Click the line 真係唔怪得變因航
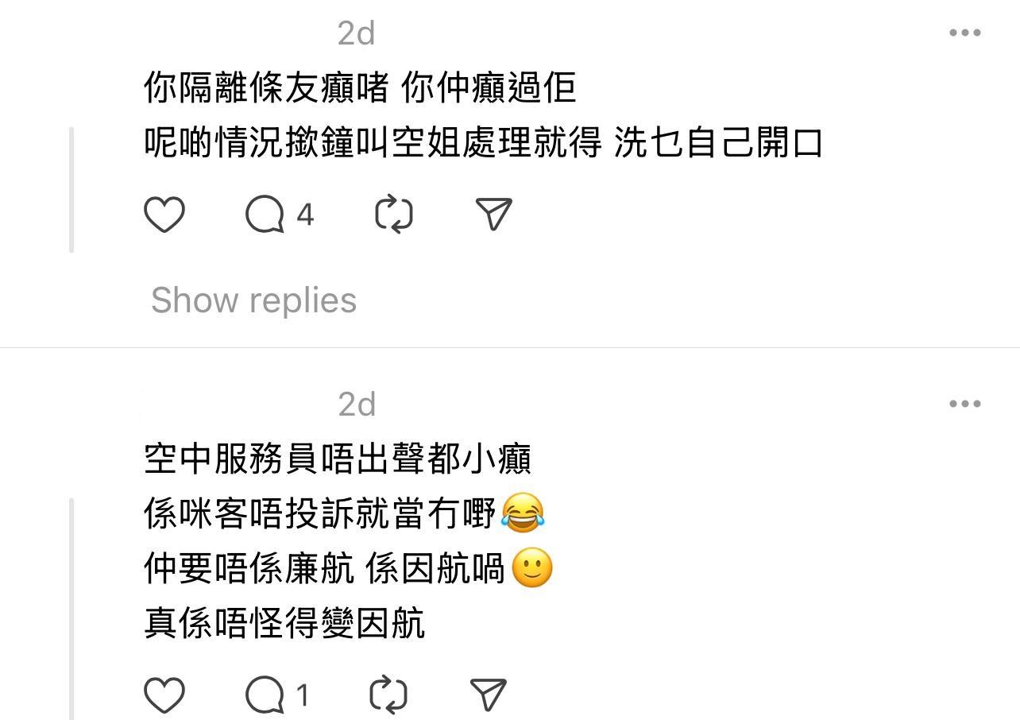 [284, 624]
